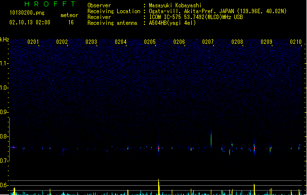Click the meteor count label
This screenshot has height=195, width=307.
[69, 15]
